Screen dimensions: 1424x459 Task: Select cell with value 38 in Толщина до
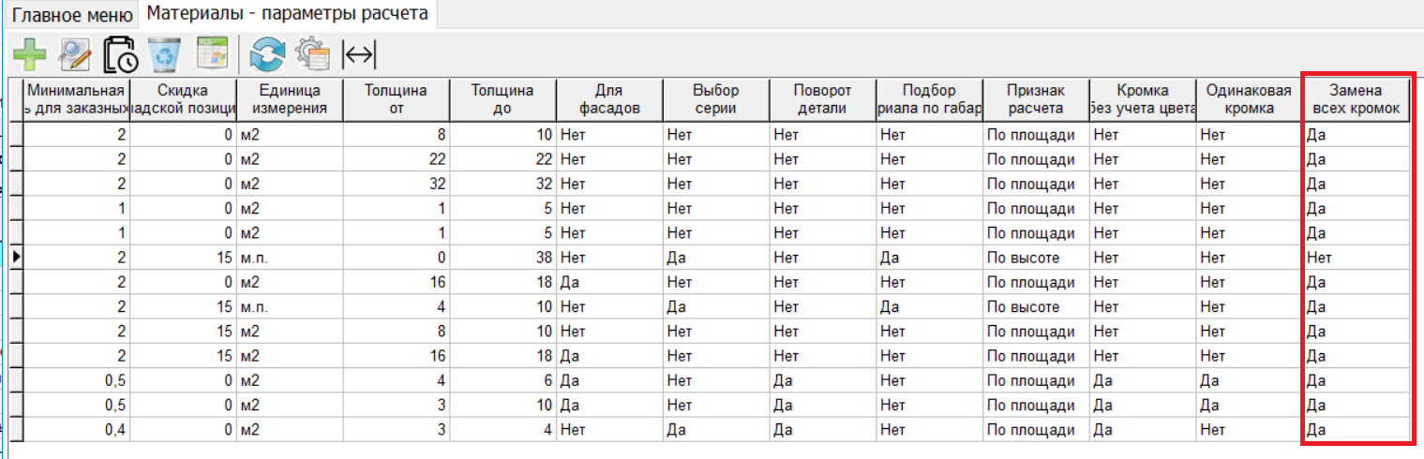[502, 257]
